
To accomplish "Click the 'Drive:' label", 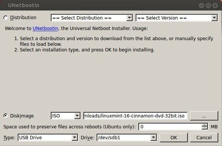I will 87,138.
